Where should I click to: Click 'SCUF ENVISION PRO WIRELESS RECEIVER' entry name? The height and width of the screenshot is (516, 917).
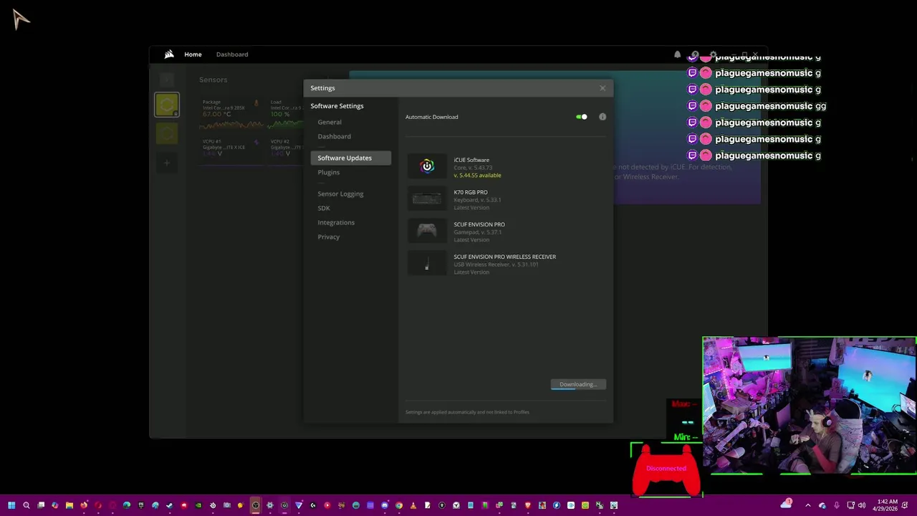coord(504,257)
